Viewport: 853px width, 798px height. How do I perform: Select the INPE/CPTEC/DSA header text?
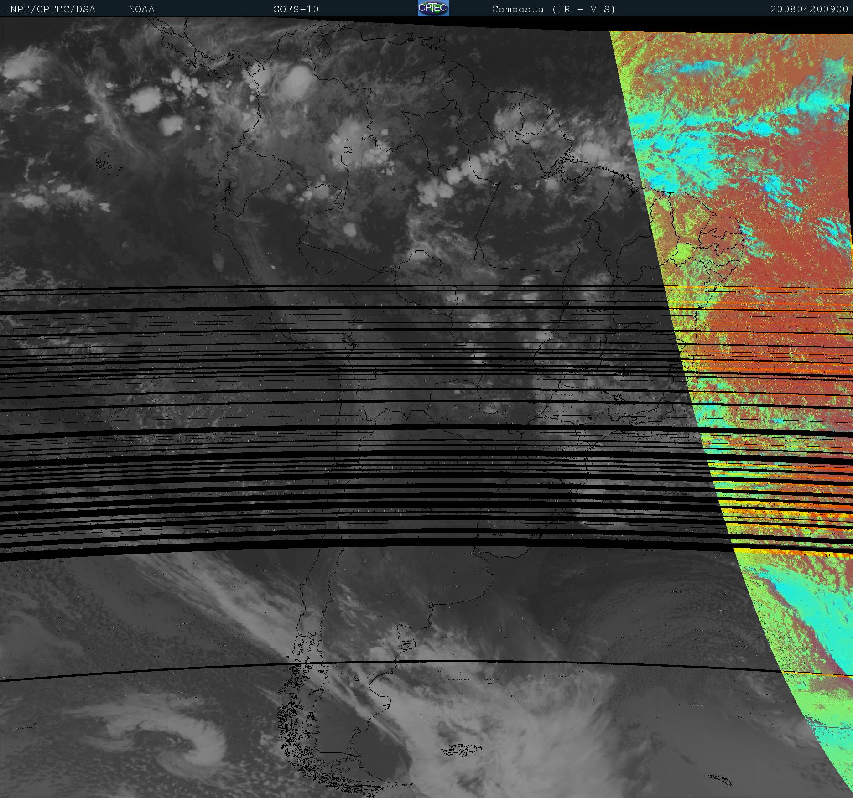point(50,10)
